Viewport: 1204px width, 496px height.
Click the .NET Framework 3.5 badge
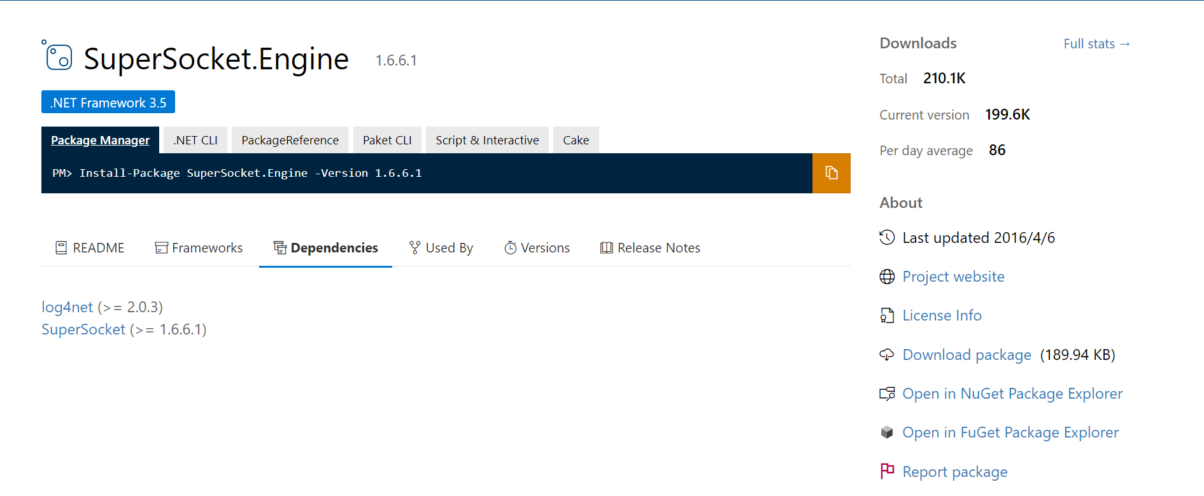108,102
